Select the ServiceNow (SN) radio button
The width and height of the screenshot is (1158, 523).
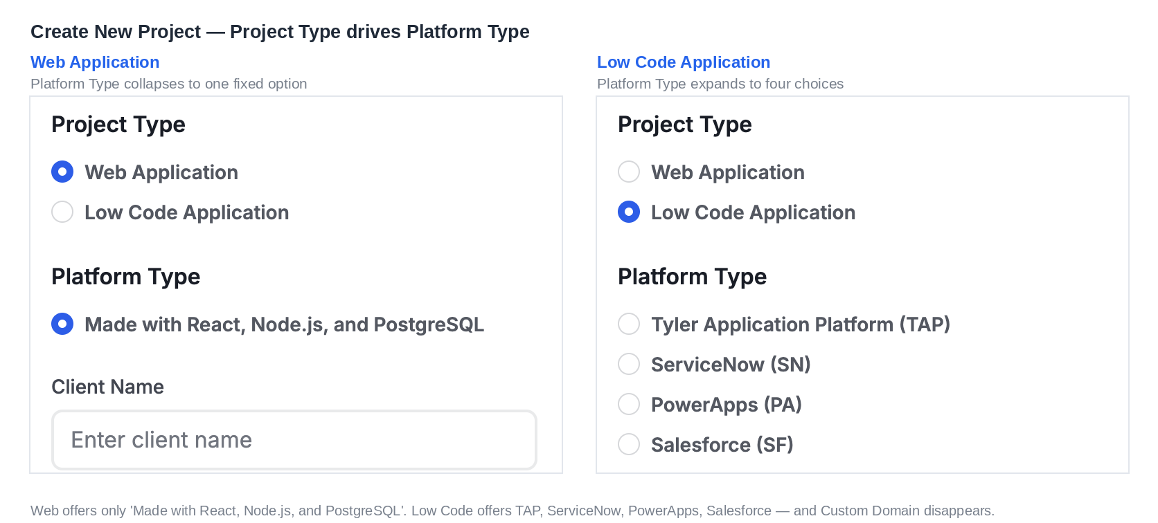pyautogui.click(x=629, y=364)
